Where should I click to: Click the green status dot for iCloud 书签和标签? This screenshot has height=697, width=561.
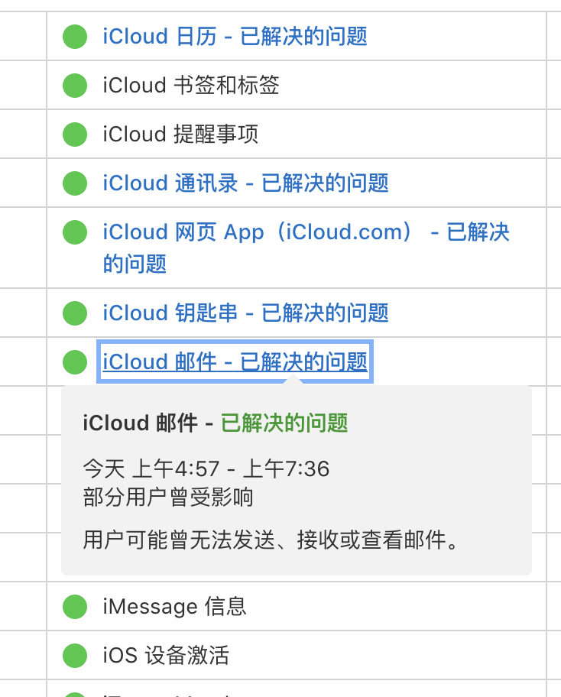click(x=75, y=85)
